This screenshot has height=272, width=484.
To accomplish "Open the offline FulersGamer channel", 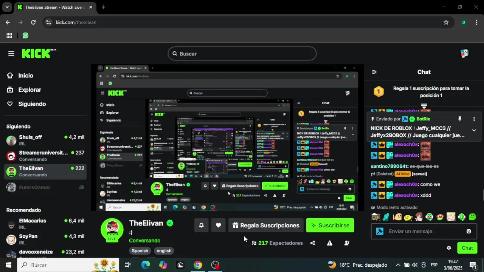I will pos(45,187).
